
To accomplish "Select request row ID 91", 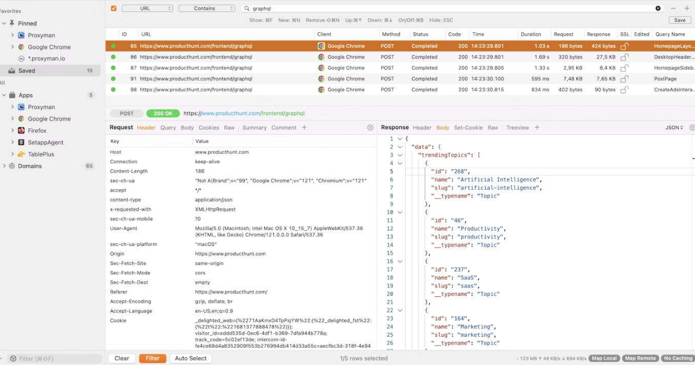I will (400, 79).
